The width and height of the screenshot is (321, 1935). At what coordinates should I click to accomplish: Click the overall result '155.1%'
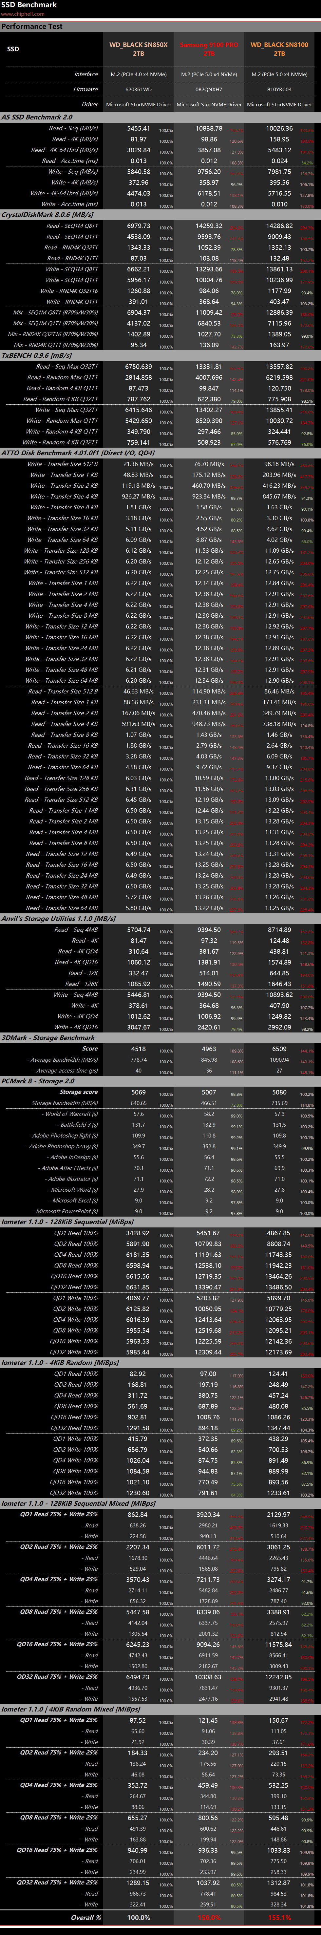(279, 1917)
